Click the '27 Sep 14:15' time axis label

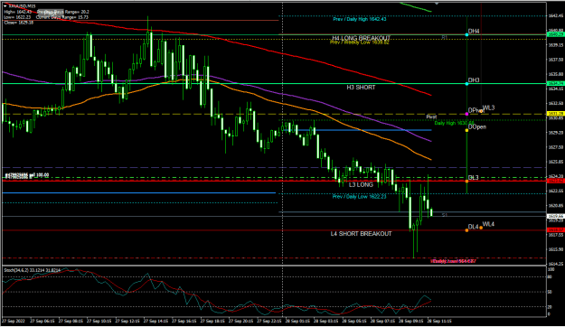[x=155, y=321]
